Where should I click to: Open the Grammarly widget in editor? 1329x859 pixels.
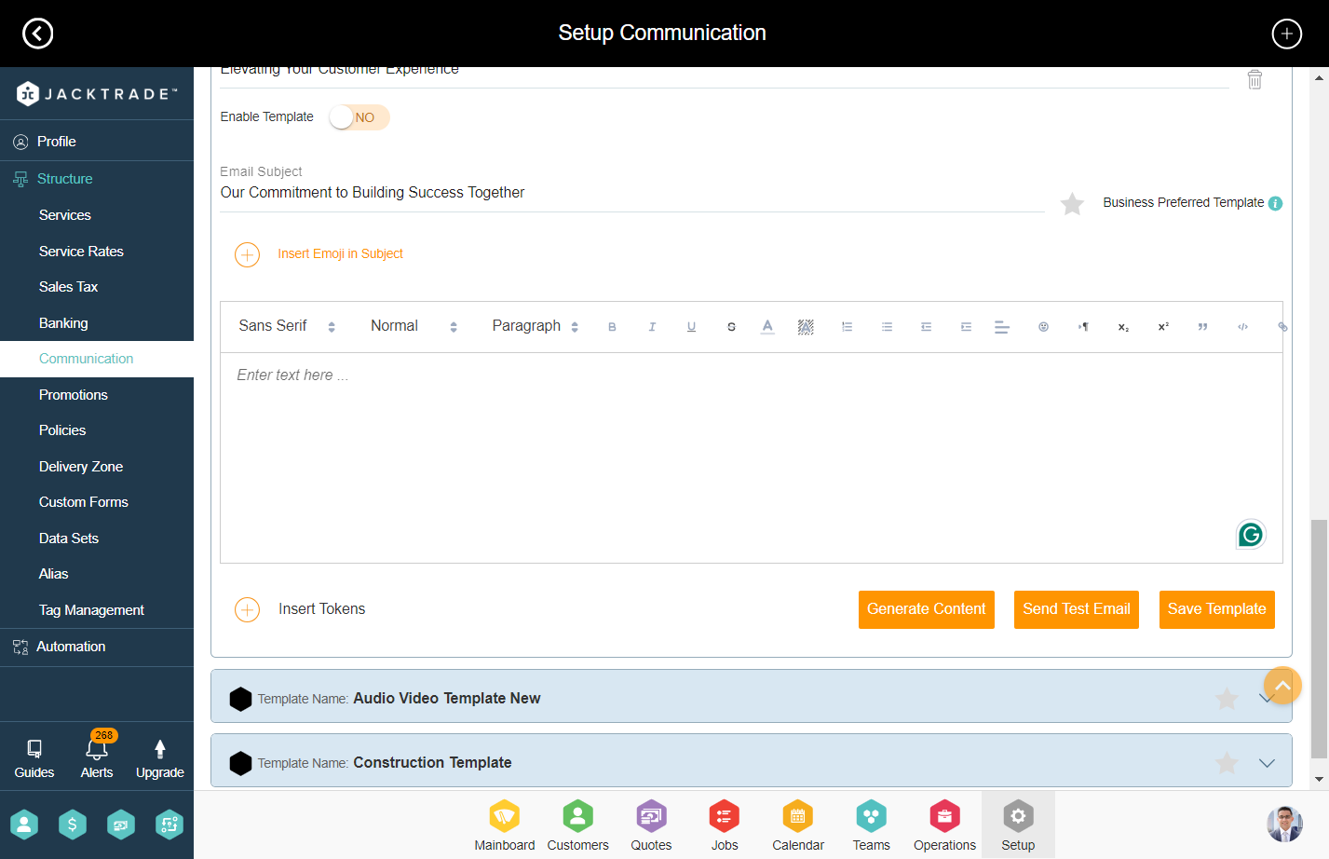pyautogui.click(x=1251, y=535)
